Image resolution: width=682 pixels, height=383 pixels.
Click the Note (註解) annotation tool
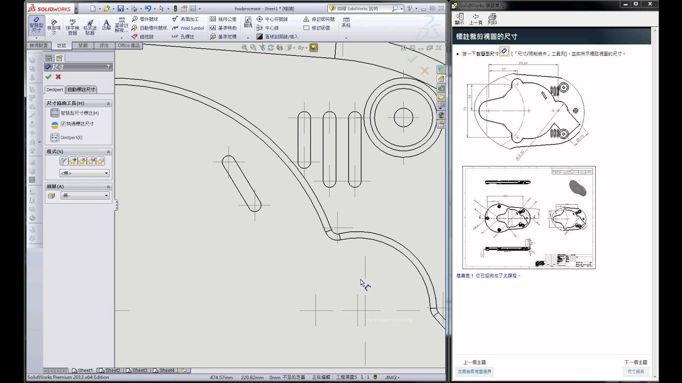(x=107, y=24)
